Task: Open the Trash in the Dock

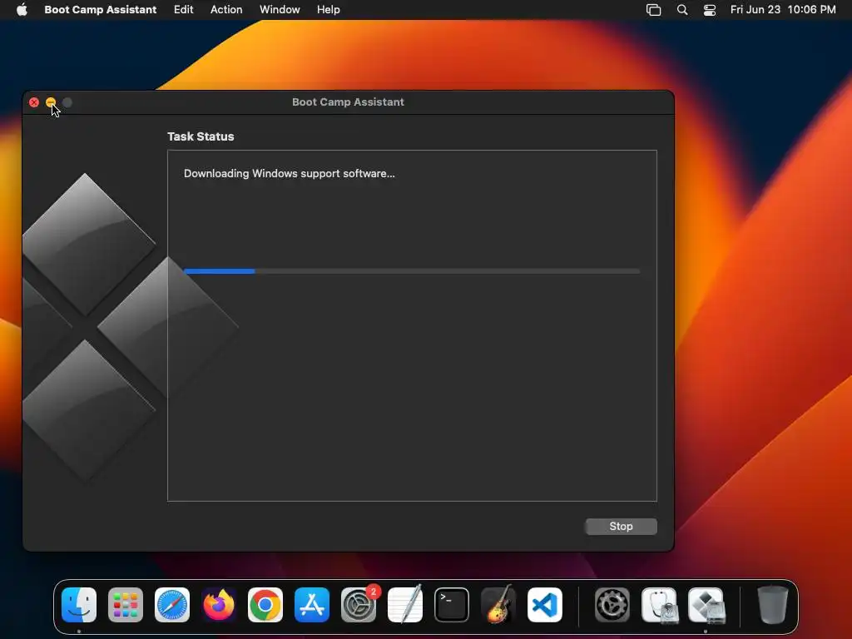Action: click(773, 605)
